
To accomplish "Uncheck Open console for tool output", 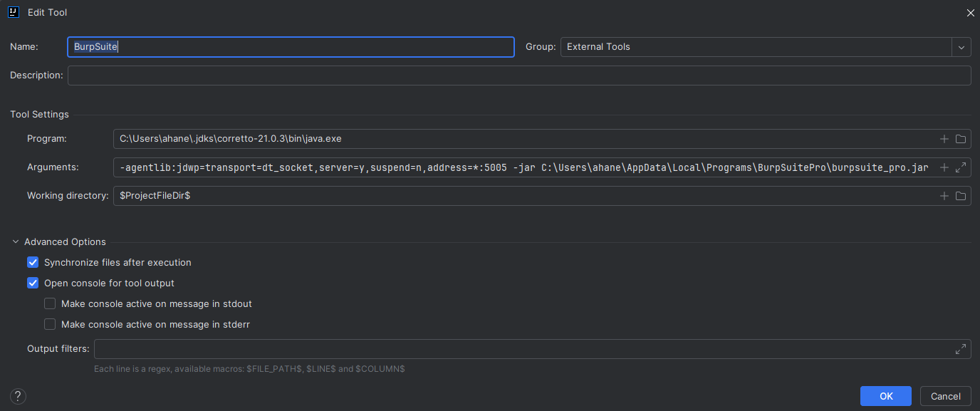I will tap(33, 283).
